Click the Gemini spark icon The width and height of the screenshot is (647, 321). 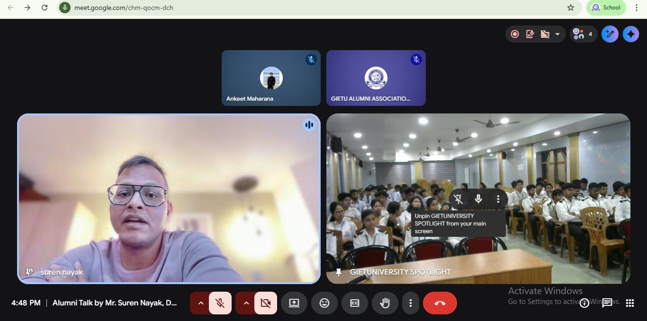click(x=630, y=34)
